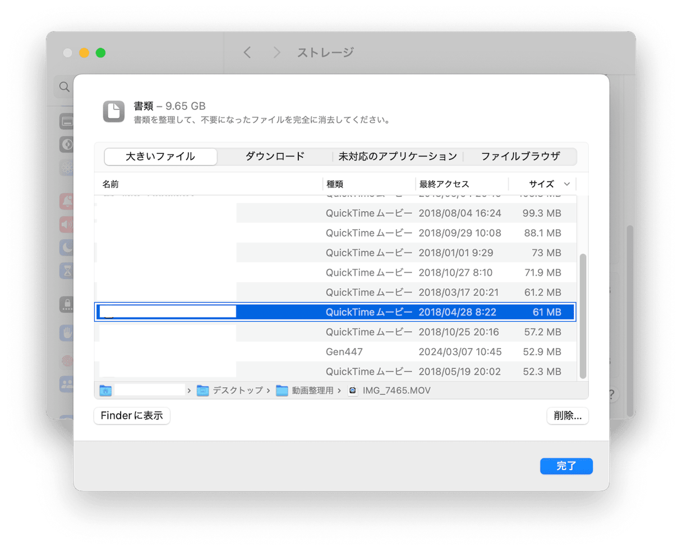
Task: Open the ファイルブラウザ tab
Action: pos(520,156)
